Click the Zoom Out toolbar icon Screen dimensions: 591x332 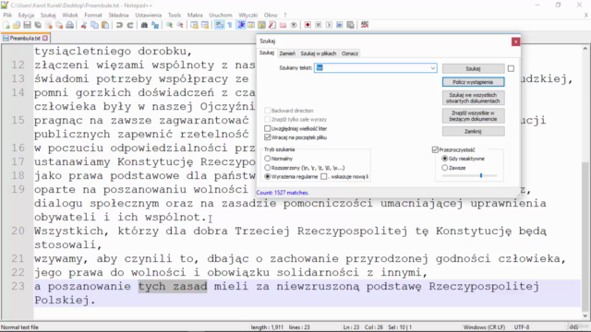(x=180, y=25)
